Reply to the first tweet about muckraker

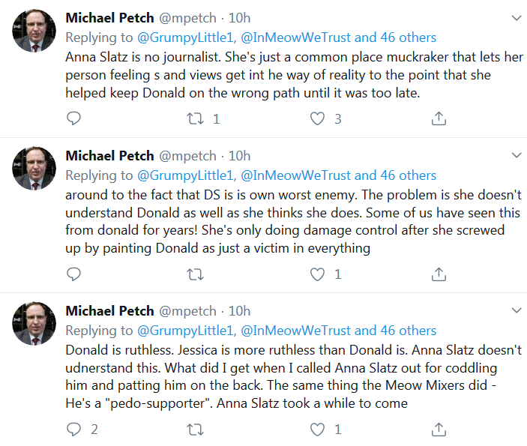73,118
